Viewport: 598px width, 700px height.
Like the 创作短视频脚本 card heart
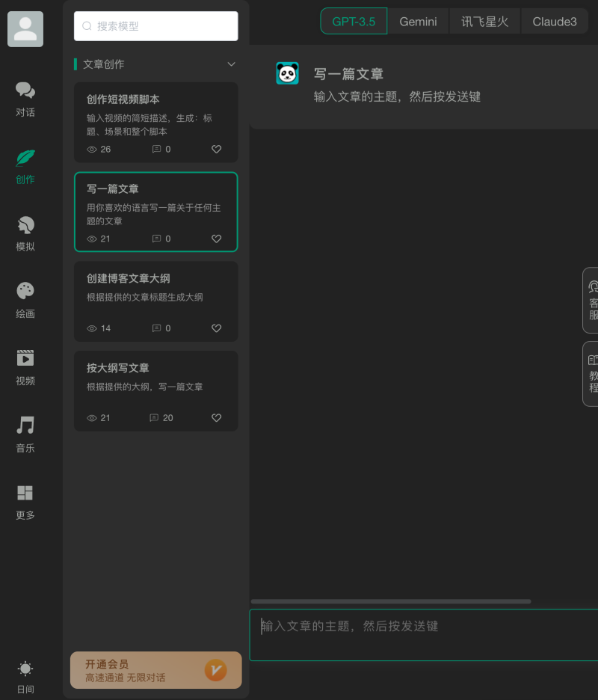point(217,149)
